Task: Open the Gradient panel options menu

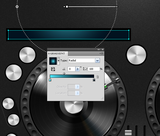Action: point(101,53)
